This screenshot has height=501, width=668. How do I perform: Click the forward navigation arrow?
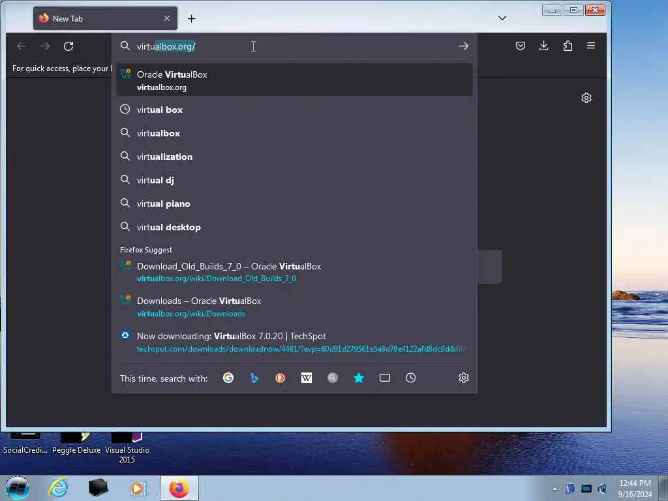(x=45, y=46)
